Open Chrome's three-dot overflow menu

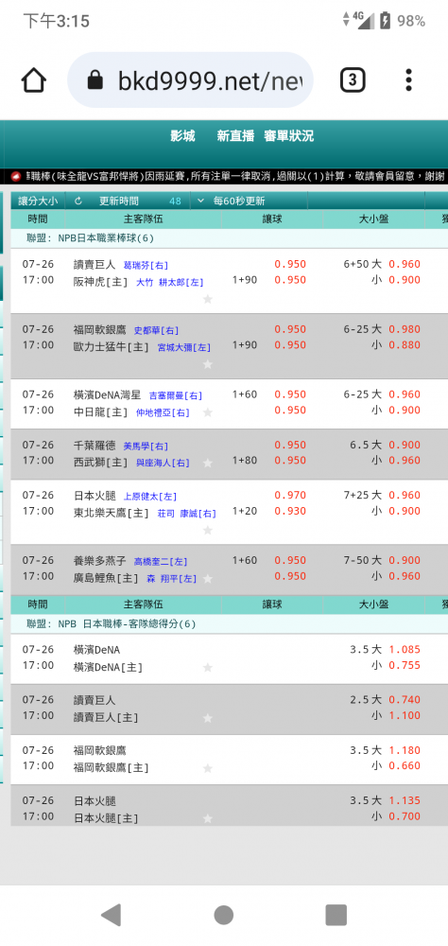click(409, 80)
